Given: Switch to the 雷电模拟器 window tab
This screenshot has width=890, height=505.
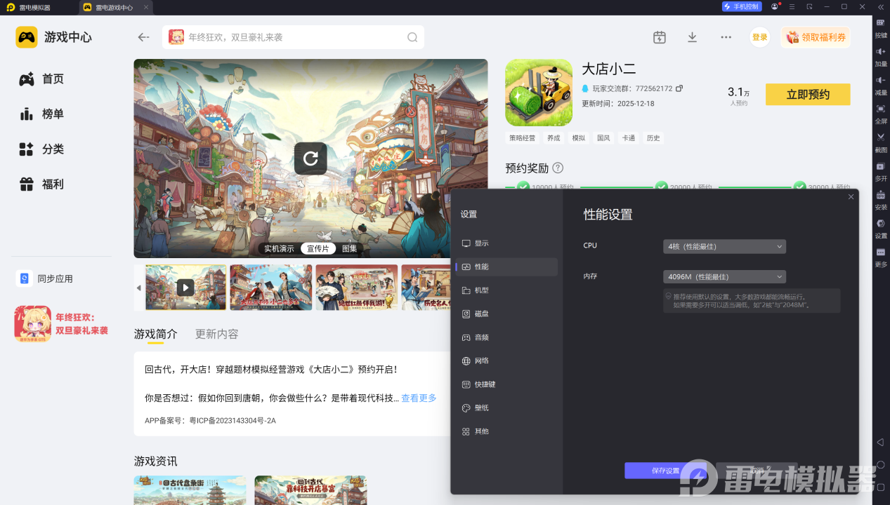Looking at the screenshot, I should click(30, 7).
